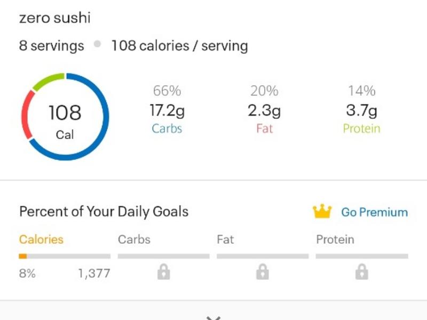Click the gray dot separator after servings
The width and height of the screenshot is (427, 320).
pyautogui.click(x=97, y=45)
